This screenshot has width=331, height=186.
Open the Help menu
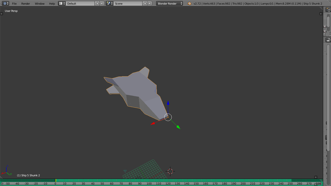(52, 4)
